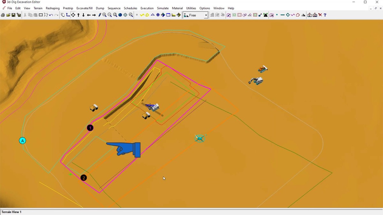The width and height of the screenshot is (383, 215).
Task: Open the Reshaping menu
Action: point(53,8)
